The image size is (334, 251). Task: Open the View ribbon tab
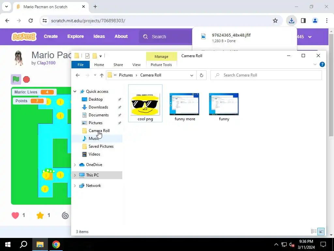point(136,65)
